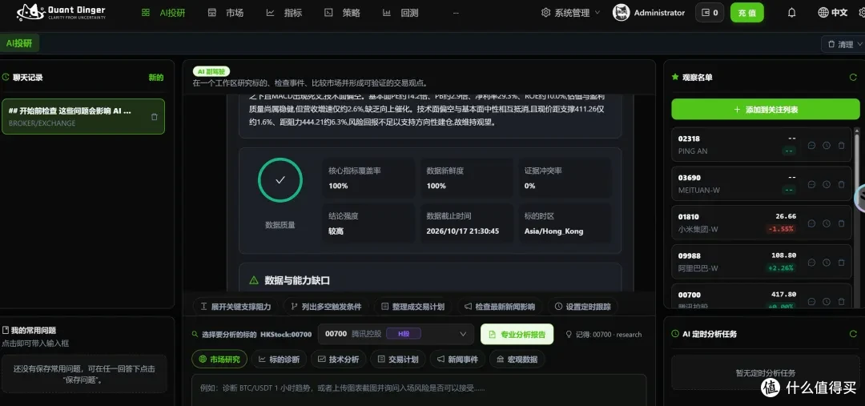Delete 09988 阿里巴巴-W from watchlist
The width and height of the screenshot is (865, 406).
pos(841,263)
